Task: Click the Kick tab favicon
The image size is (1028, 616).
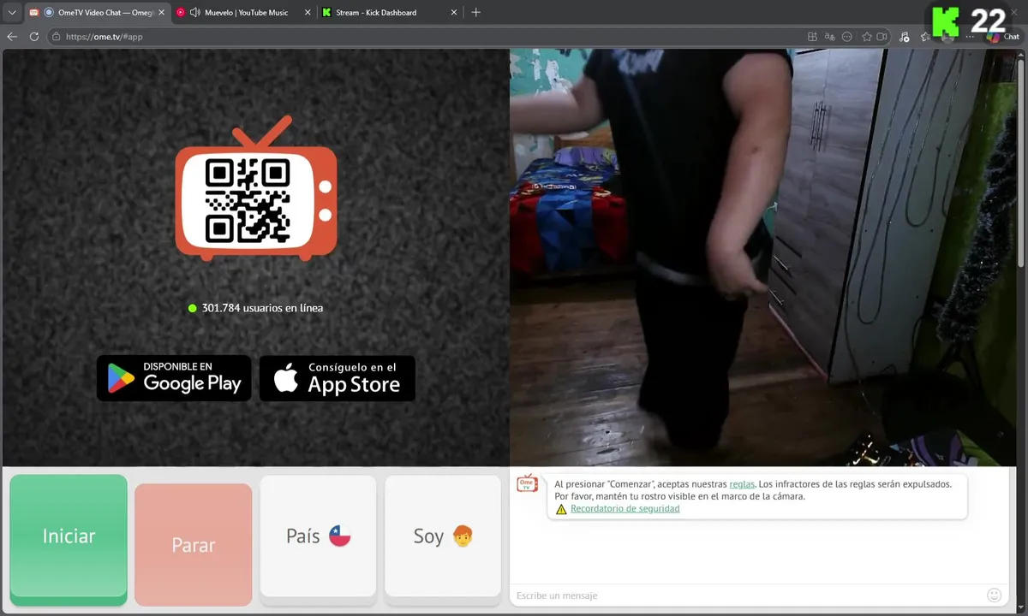Action: pyautogui.click(x=327, y=13)
